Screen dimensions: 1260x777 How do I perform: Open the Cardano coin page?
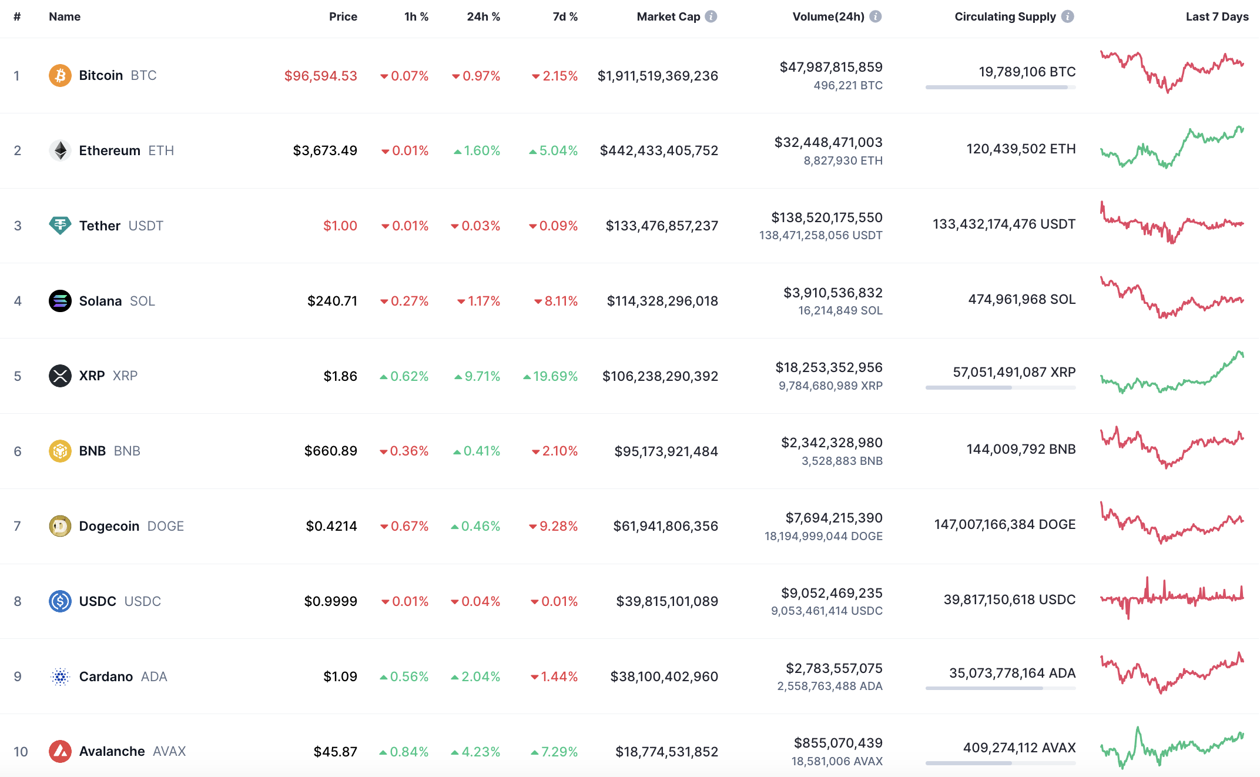(x=108, y=676)
